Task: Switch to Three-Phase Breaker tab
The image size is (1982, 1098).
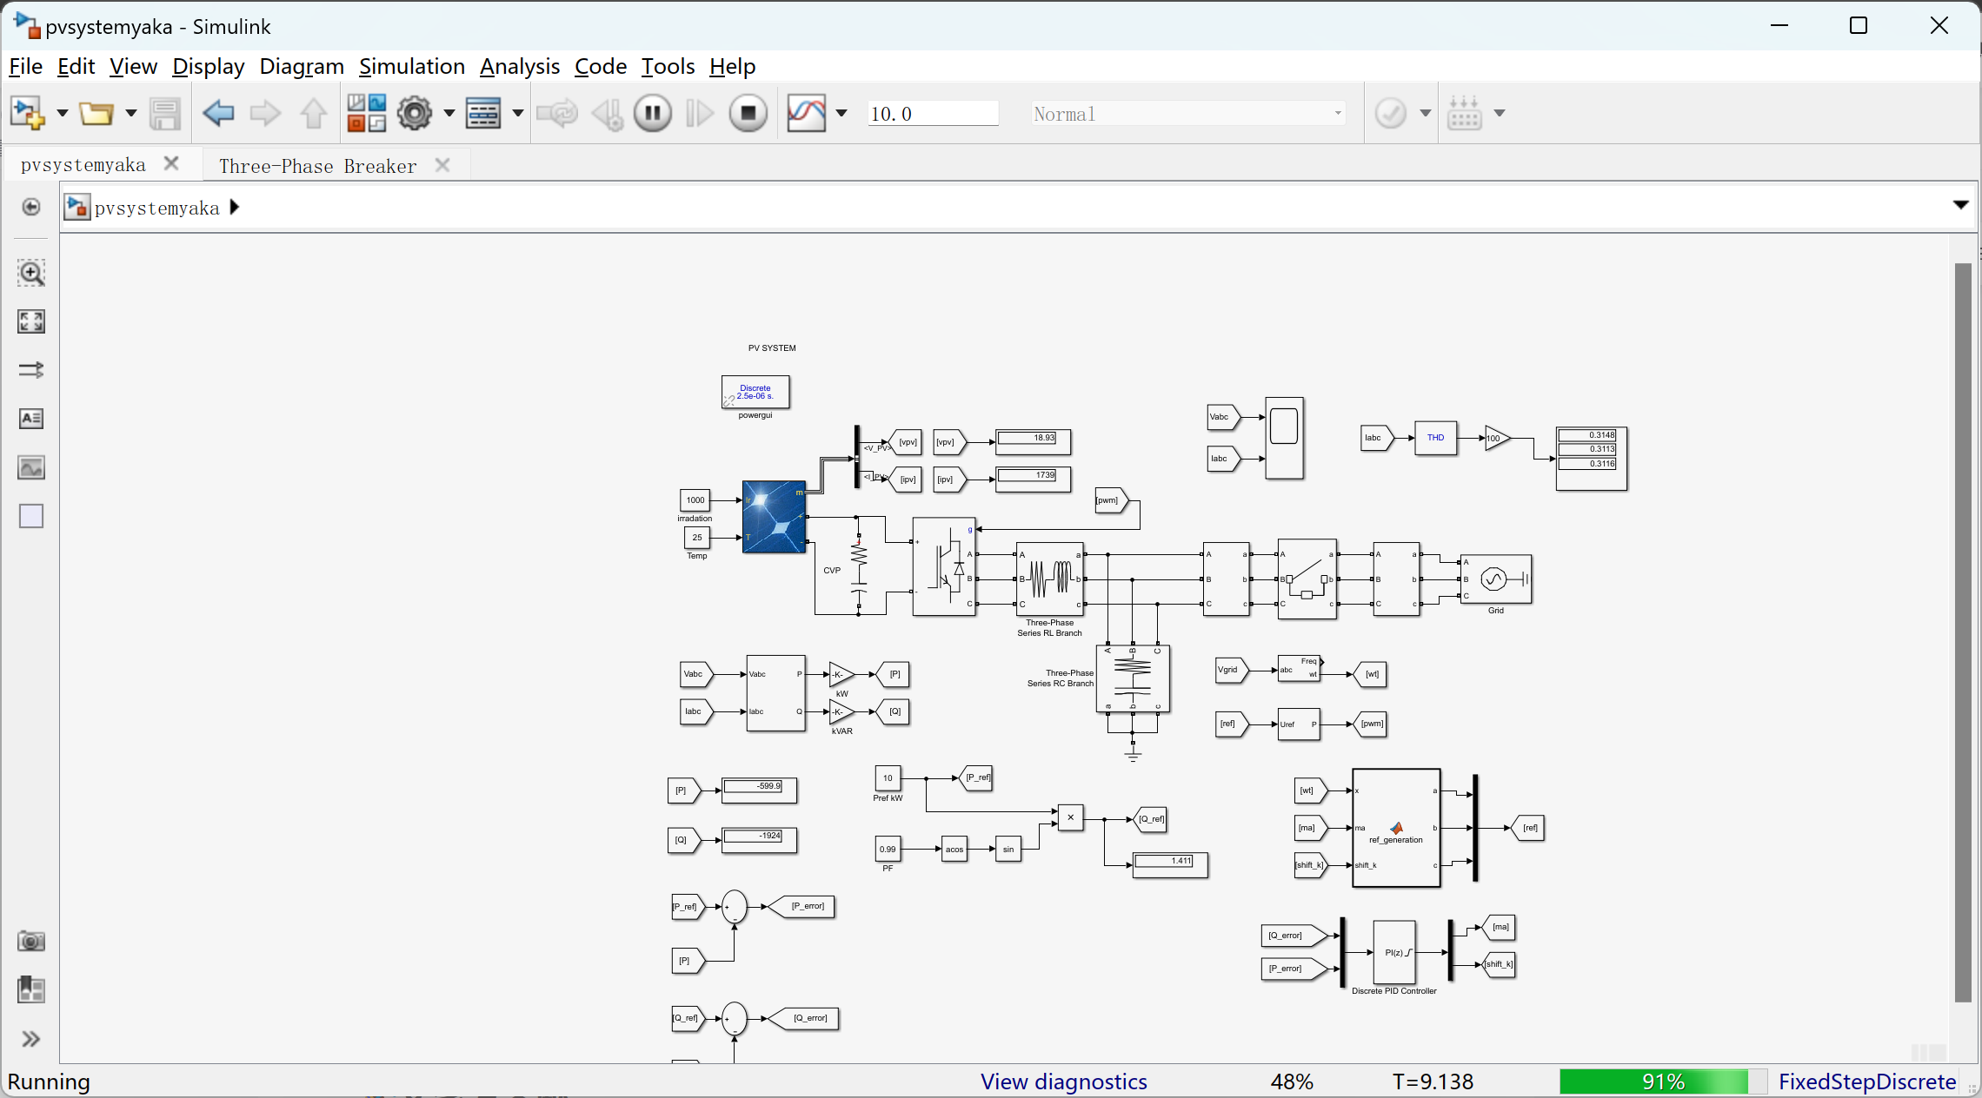Action: coord(318,166)
